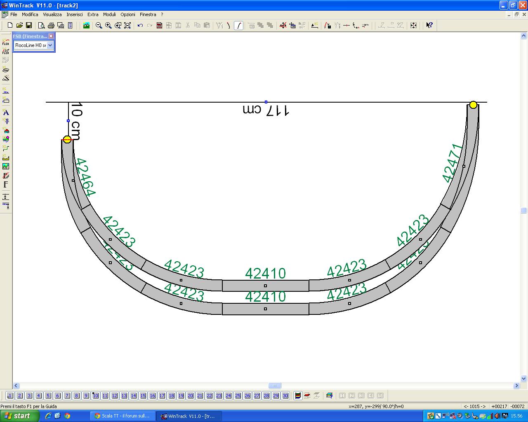This screenshot has height=422, width=528.
Task: Zoom out with the minus magnifier
Action: [99, 25]
